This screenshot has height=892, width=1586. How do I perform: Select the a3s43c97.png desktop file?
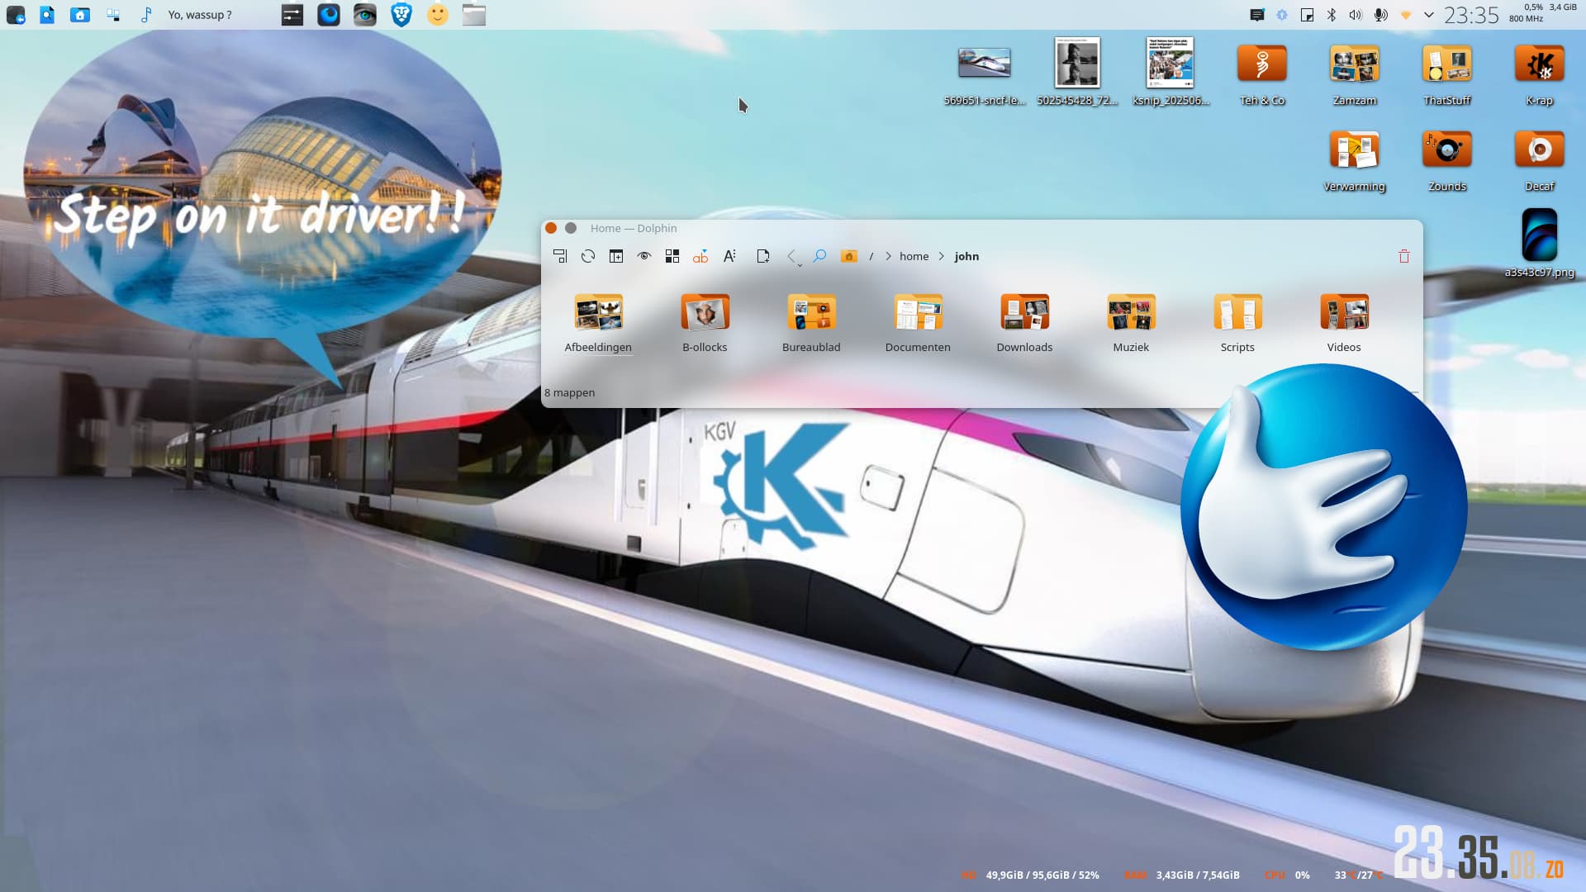[1540, 243]
